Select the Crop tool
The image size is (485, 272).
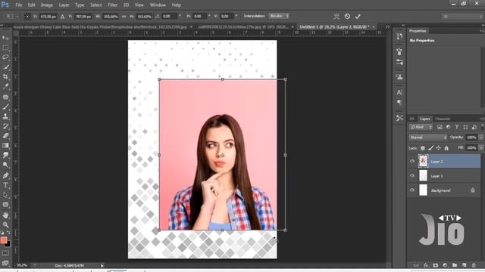(5, 76)
